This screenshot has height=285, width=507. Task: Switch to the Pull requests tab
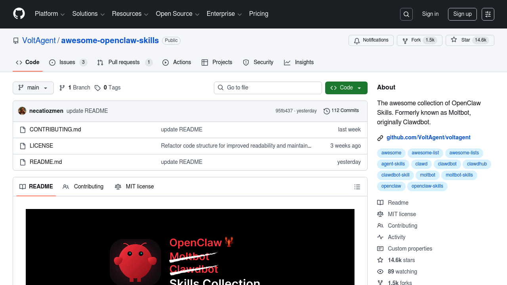[x=124, y=63]
